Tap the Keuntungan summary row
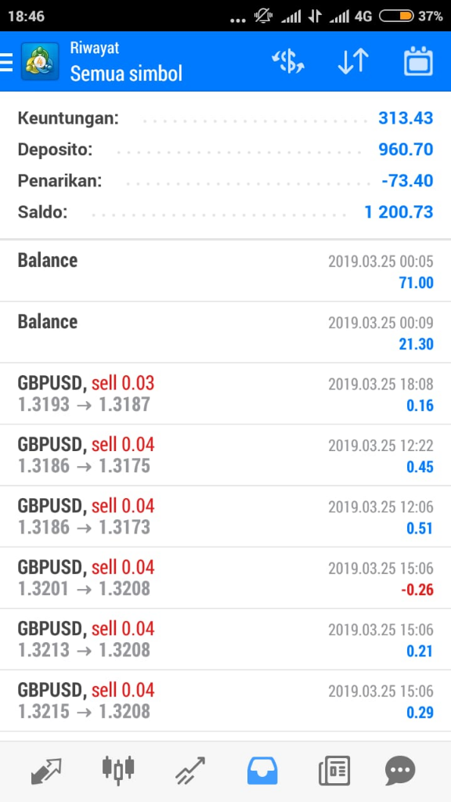 tap(225, 118)
